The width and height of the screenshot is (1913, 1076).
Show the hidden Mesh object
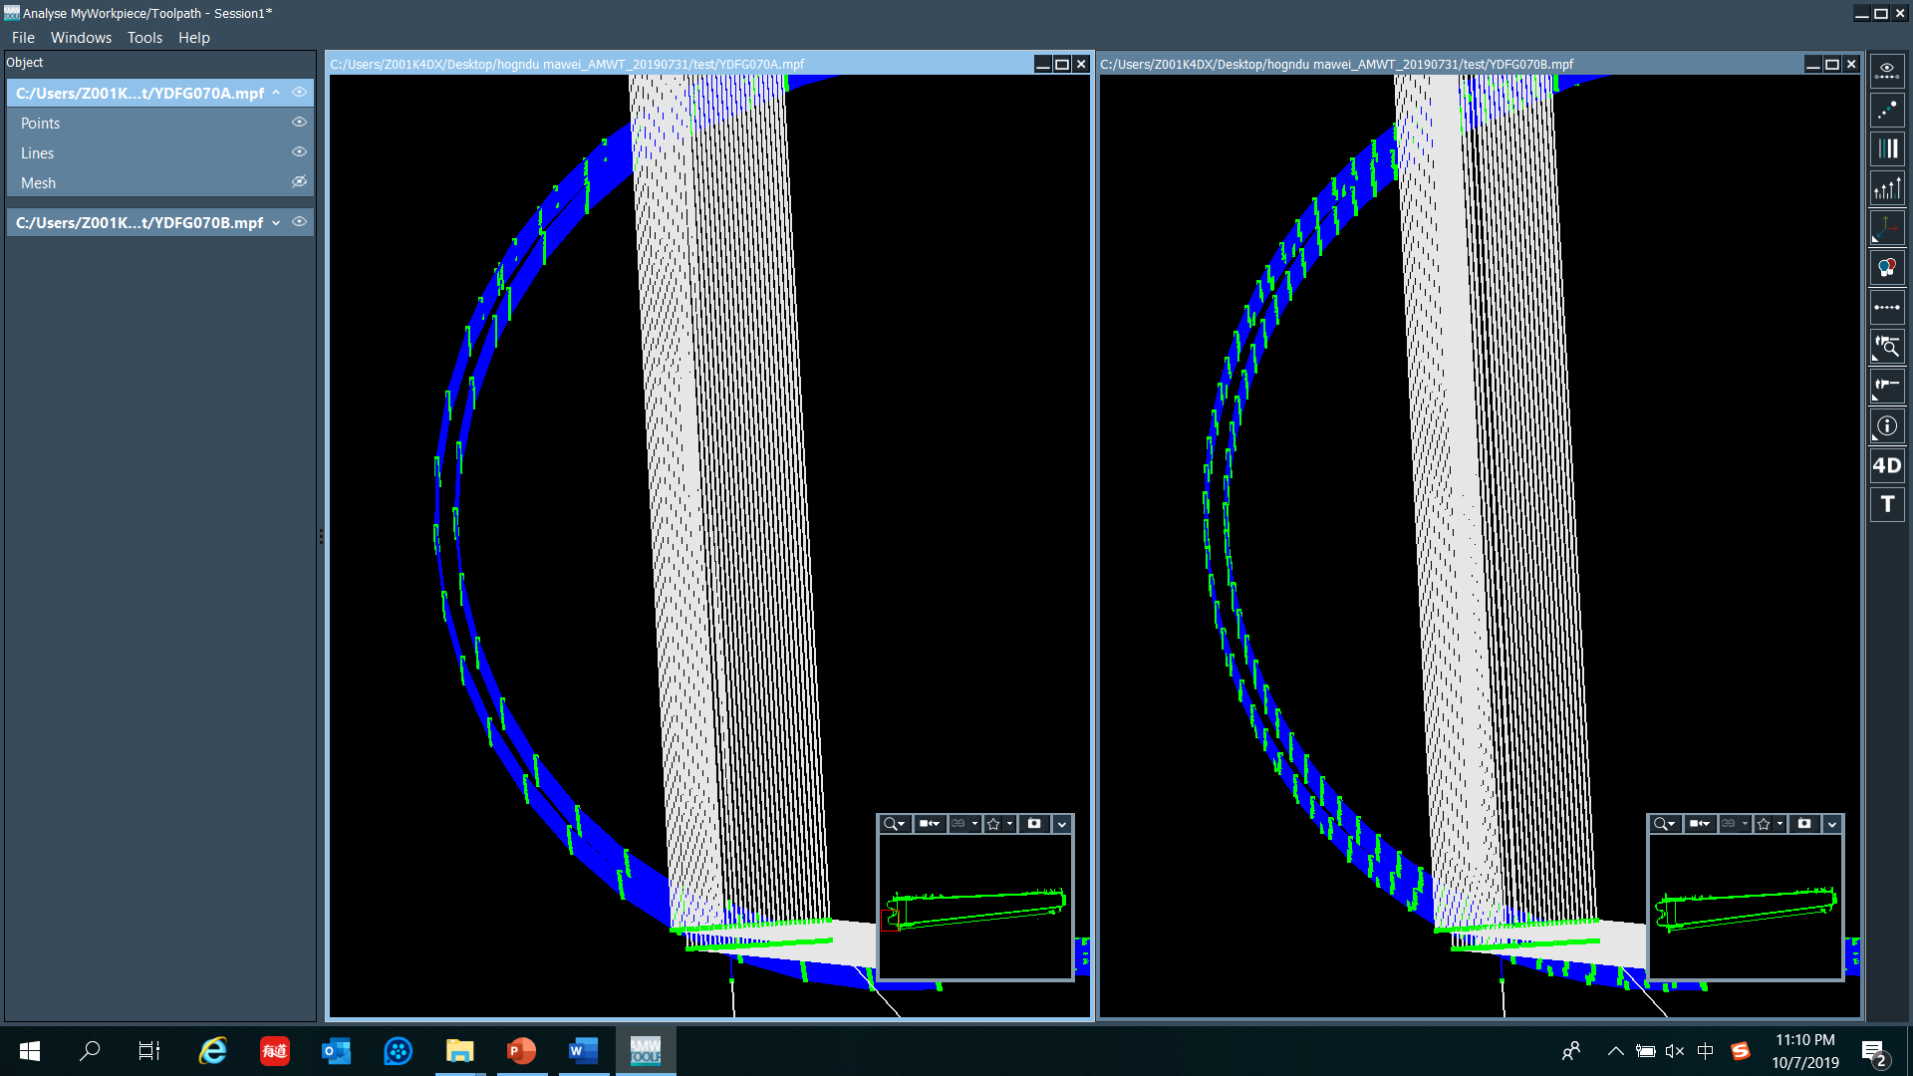point(299,182)
